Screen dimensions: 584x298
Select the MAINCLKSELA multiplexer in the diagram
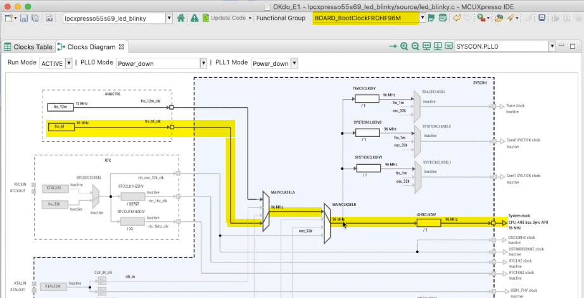click(x=266, y=206)
